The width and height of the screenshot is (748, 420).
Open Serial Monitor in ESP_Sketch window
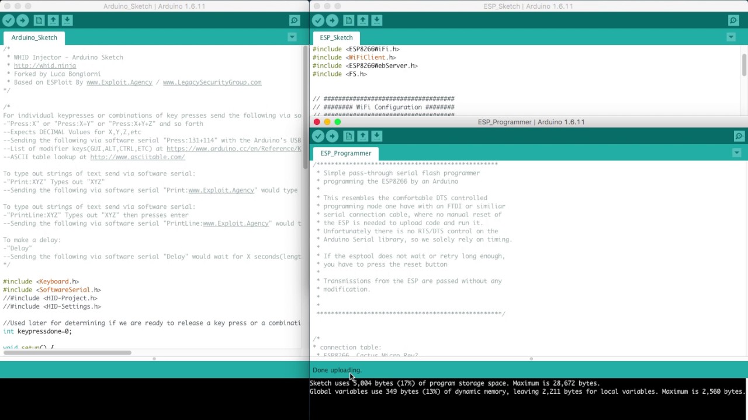[733, 20]
